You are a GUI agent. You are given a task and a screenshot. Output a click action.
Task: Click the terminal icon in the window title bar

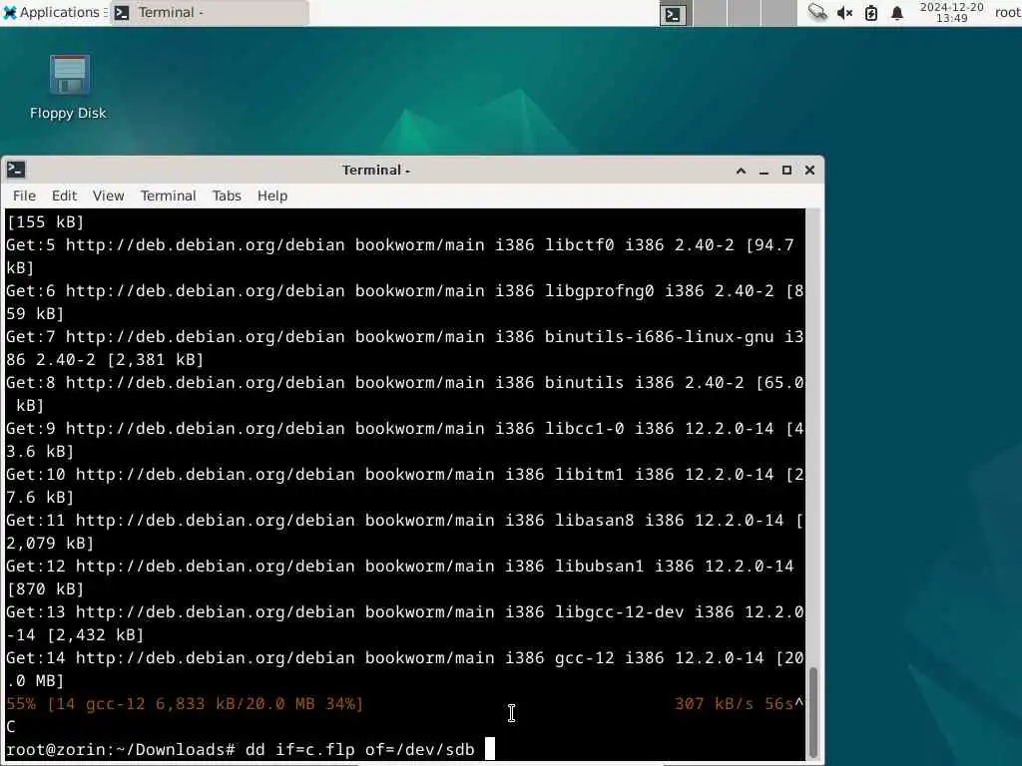pos(16,170)
